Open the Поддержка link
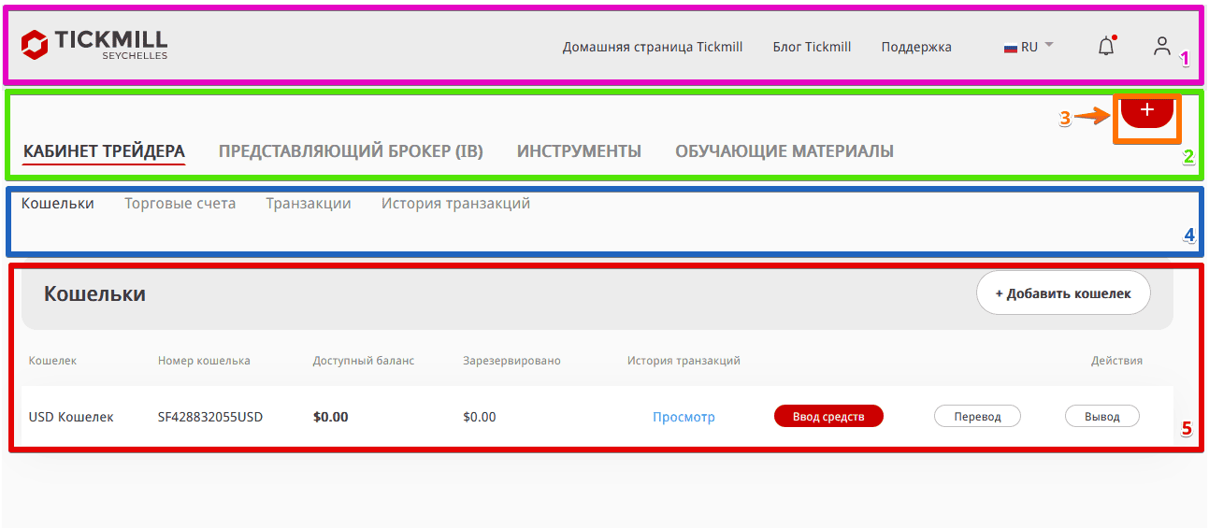 point(916,47)
